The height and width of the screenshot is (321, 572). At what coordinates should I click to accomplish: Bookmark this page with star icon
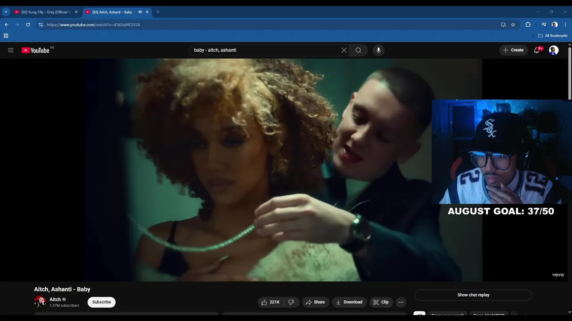click(513, 25)
